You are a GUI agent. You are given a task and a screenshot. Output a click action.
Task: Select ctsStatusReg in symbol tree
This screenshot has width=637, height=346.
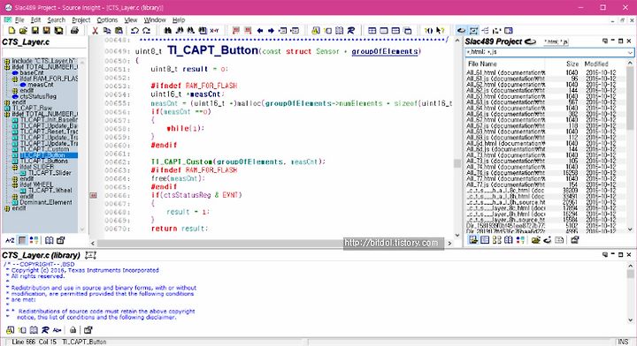(x=38, y=96)
